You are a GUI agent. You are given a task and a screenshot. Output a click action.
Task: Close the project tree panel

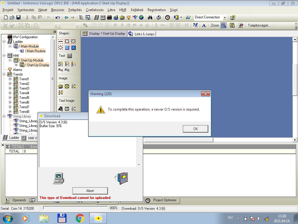tap(55, 32)
